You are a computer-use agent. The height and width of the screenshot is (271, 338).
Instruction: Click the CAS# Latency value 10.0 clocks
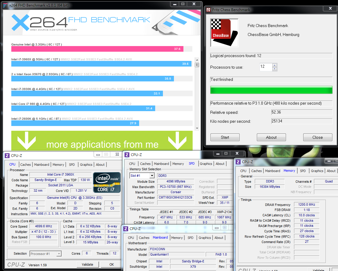pos(306,215)
